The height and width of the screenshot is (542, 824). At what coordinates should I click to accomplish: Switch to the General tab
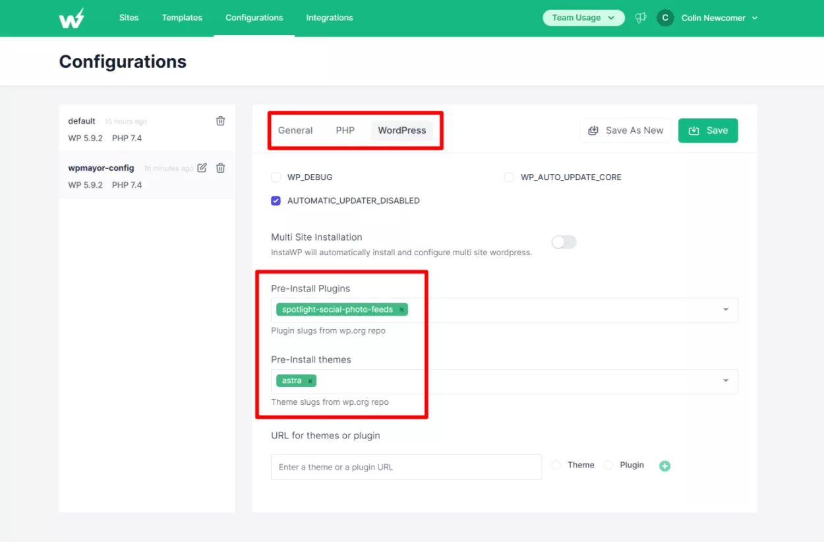[295, 131]
